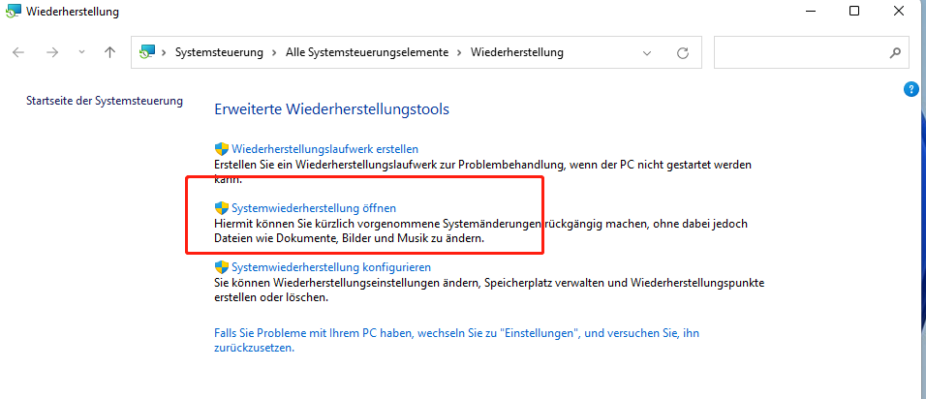Go to Startseite der Systemsteuerung
The width and height of the screenshot is (926, 399).
click(104, 101)
